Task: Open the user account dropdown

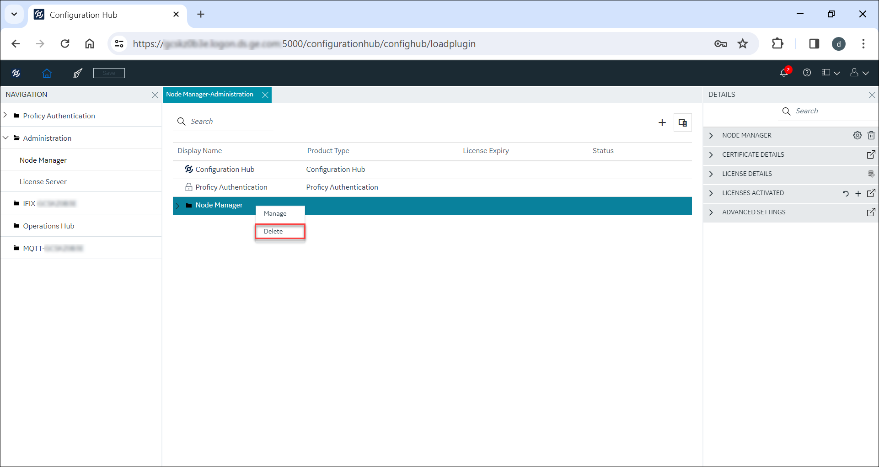Action: (x=859, y=73)
